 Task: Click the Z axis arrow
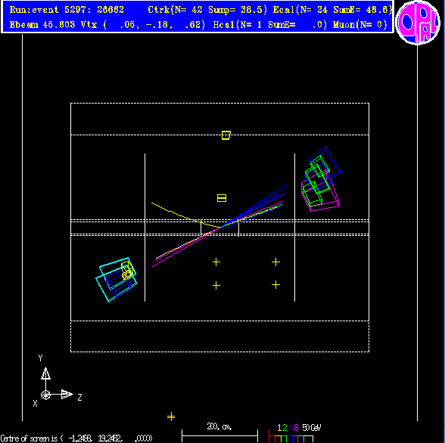coord(67,395)
